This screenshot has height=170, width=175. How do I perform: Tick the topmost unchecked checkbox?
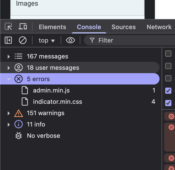168,54
